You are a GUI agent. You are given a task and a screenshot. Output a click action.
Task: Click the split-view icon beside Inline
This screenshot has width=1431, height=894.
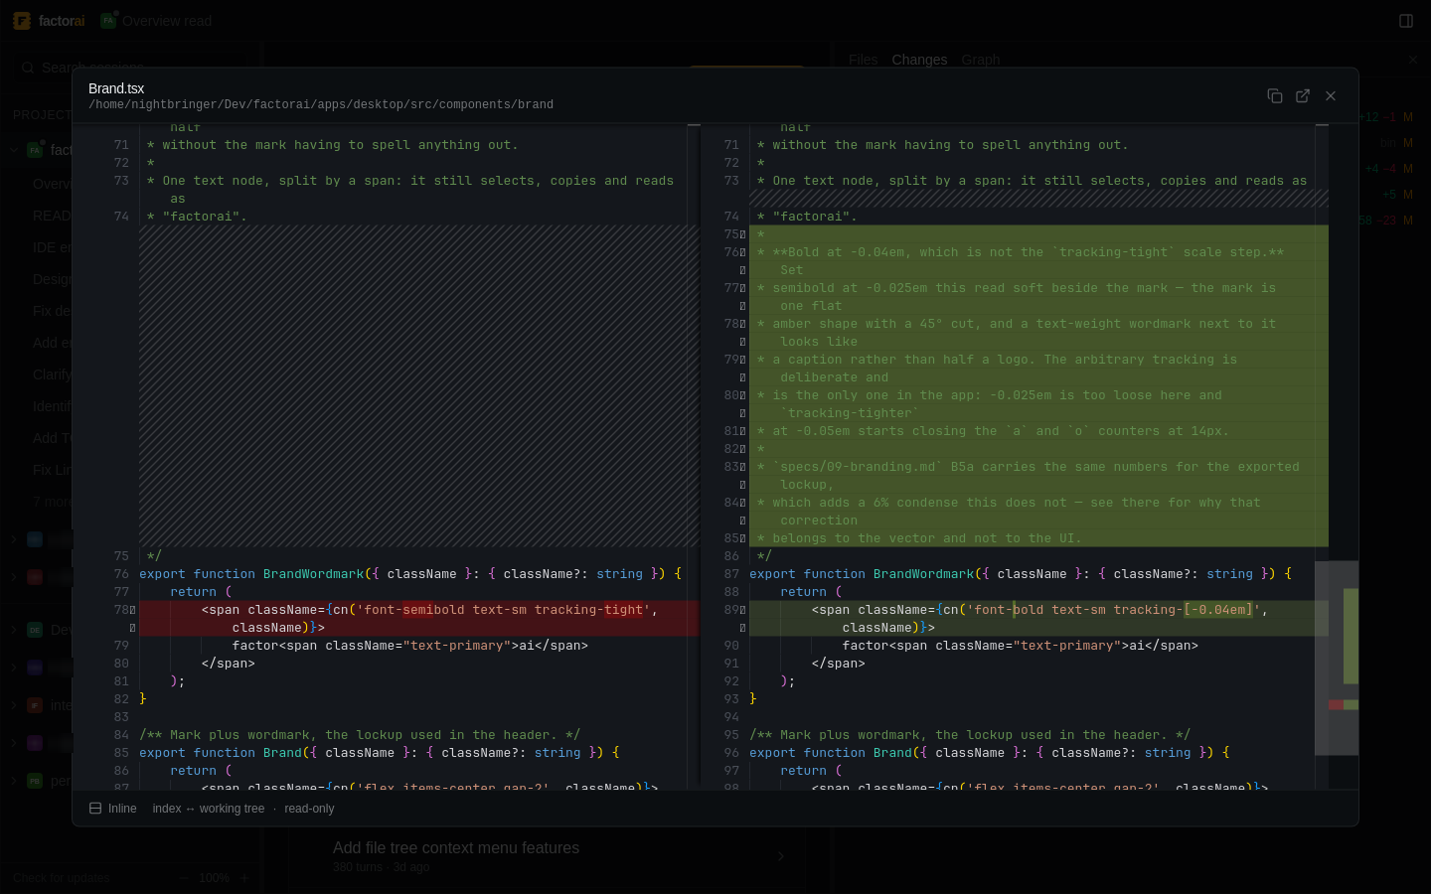(x=95, y=809)
